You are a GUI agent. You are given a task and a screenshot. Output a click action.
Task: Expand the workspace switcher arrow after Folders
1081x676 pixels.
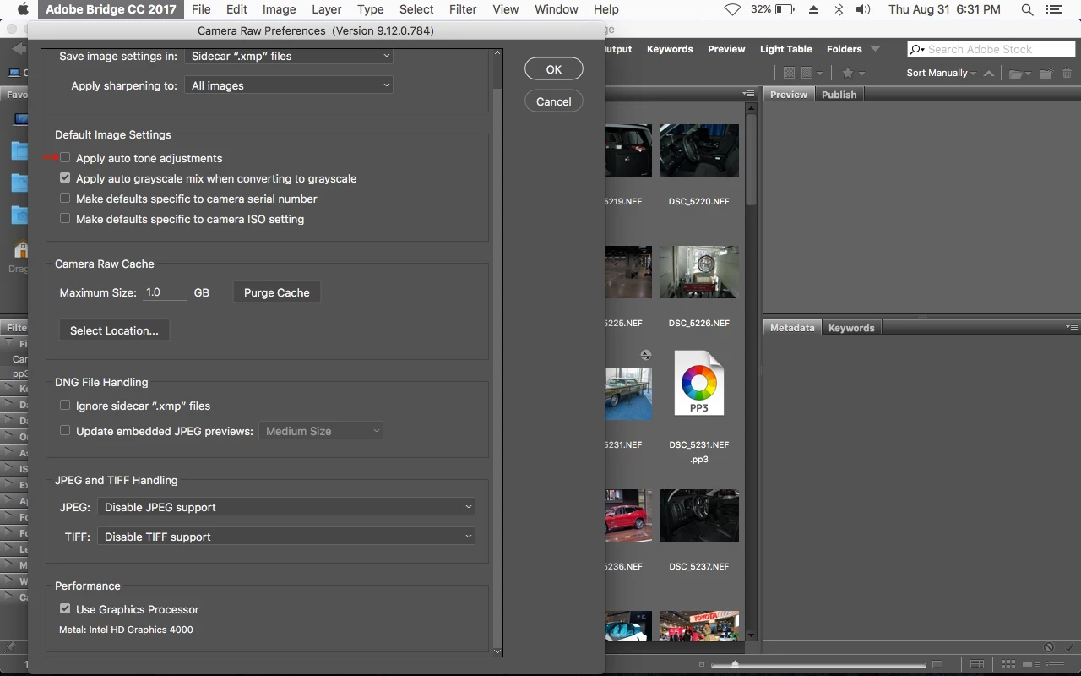tap(875, 49)
